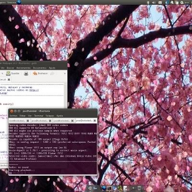This screenshot has width=192, height=192.
Task: Open the Ver menu in gedit
Action: [x=3, y=68]
